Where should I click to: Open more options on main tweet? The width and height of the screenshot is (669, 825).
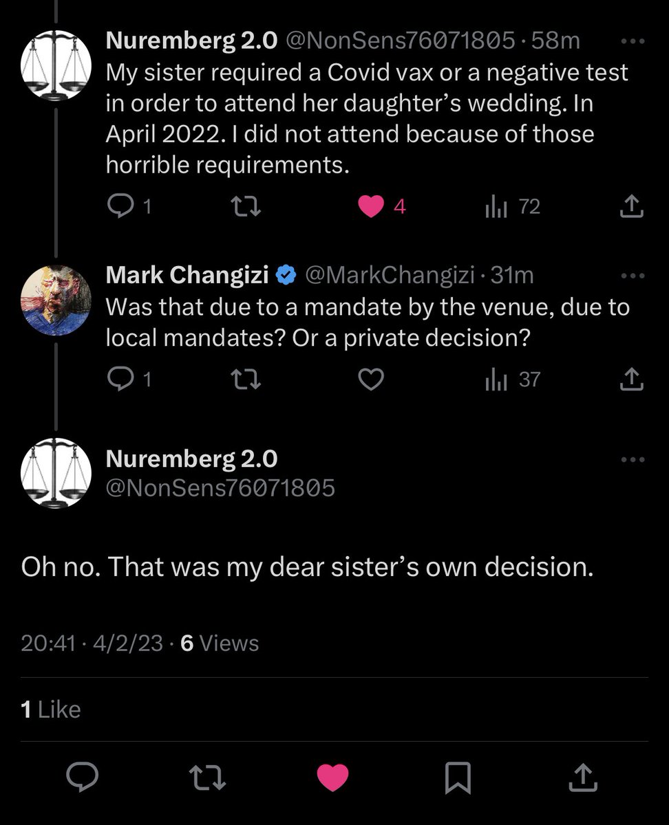631,460
